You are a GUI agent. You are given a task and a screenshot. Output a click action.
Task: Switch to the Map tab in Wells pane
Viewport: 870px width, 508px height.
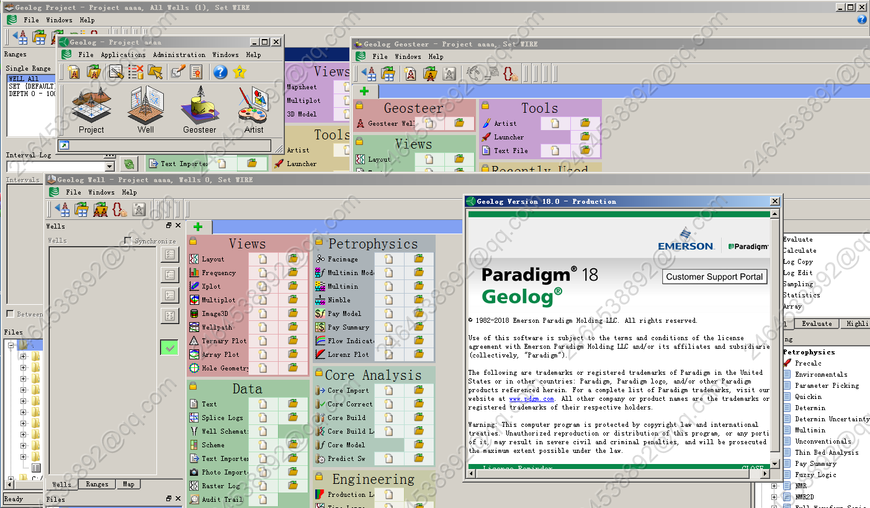coord(128,484)
